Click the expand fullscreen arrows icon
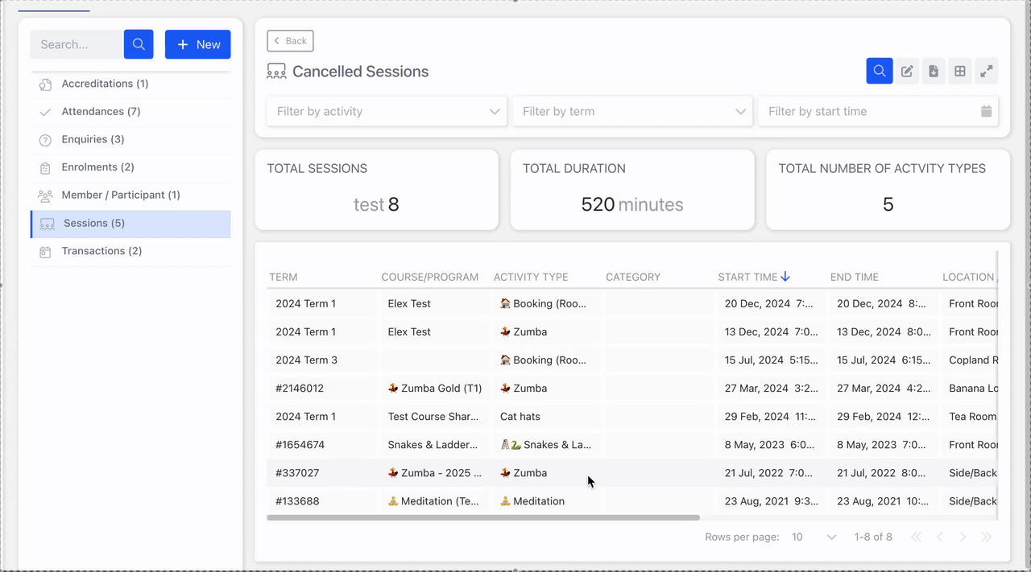This screenshot has width=1031, height=572. click(987, 71)
